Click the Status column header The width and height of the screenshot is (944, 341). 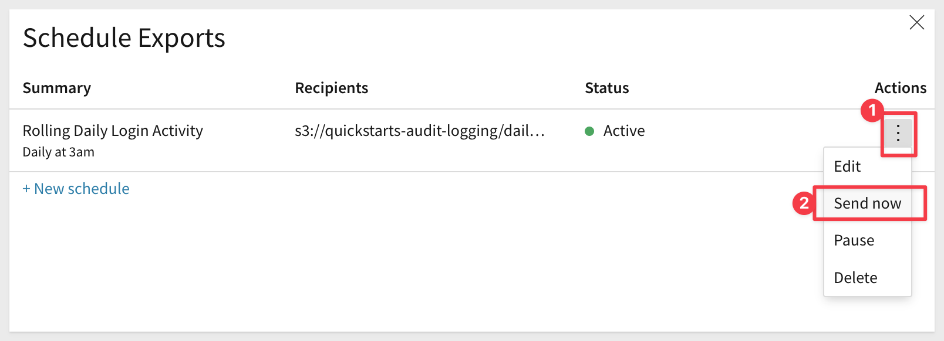pos(607,88)
